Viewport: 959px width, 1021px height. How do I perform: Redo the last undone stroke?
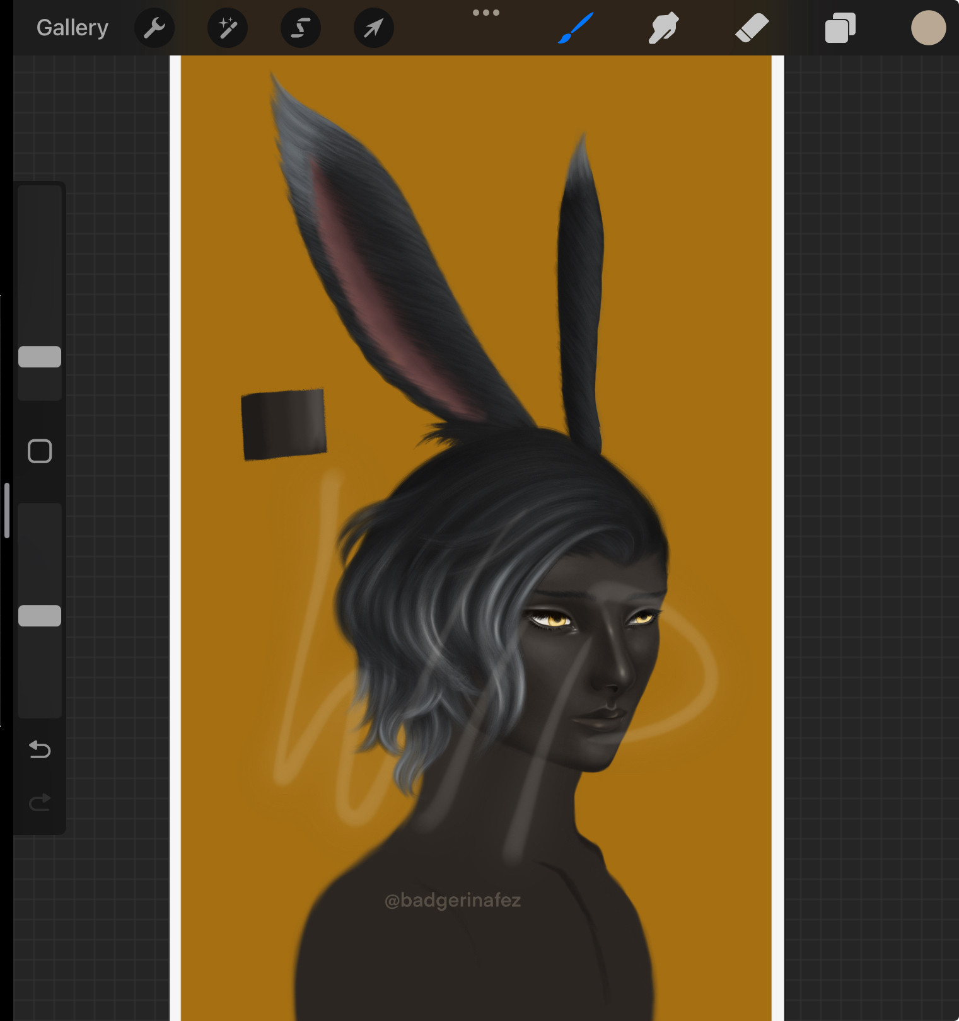coord(40,802)
